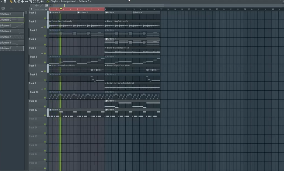Select the Playback speaker tool
284x171 pixels.
coord(42,1)
